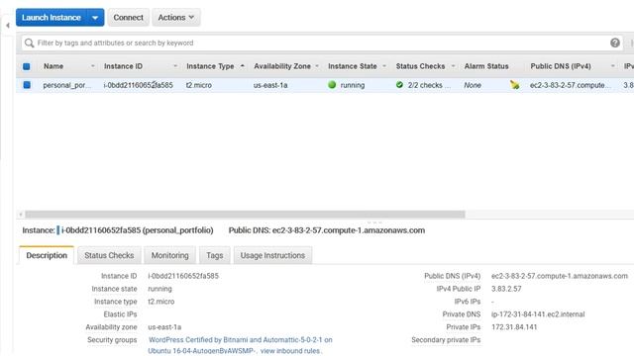
Task: Click the None alarm status text
Action: pyautogui.click(x=473, y=85)
